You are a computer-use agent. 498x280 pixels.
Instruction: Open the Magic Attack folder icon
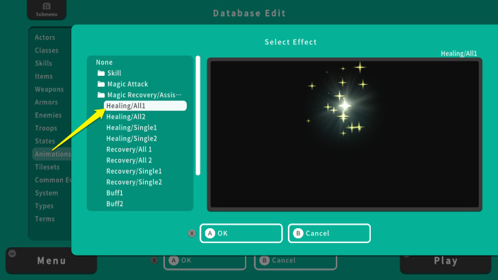[101, 84]
